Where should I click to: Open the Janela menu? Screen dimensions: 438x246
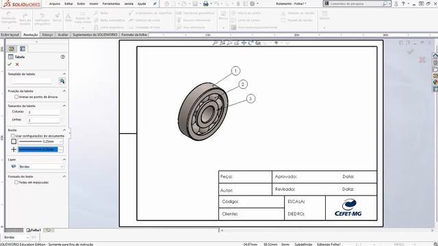[129, 4]
